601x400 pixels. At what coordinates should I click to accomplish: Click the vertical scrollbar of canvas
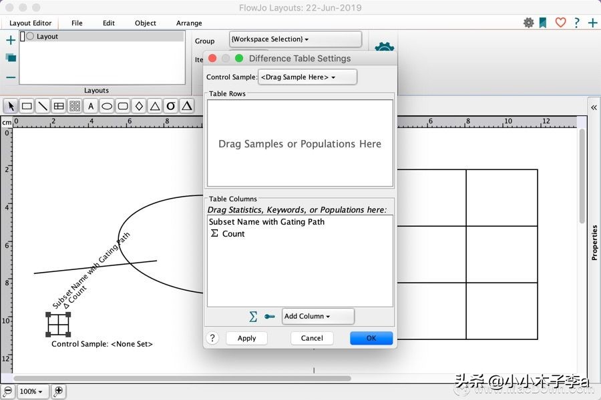[x=582, y=176]
